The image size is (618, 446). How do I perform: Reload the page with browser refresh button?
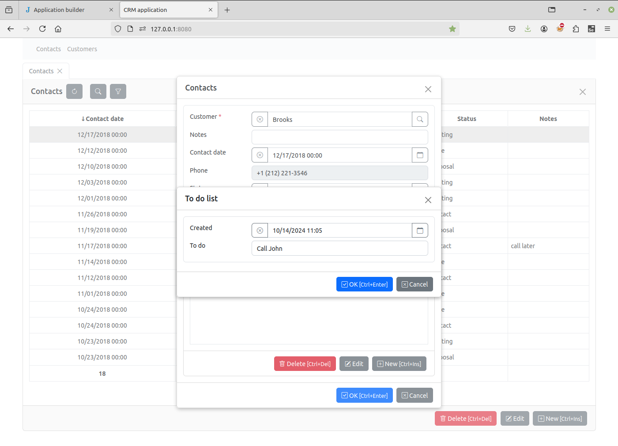click(42, 29)
